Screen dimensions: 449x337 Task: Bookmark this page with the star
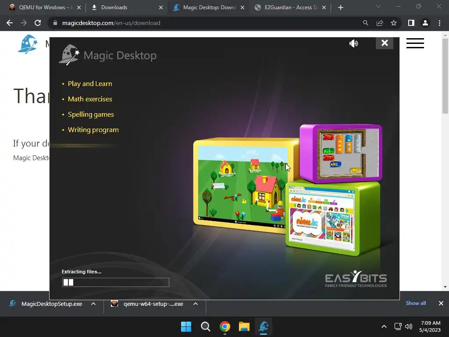point(394,23)
